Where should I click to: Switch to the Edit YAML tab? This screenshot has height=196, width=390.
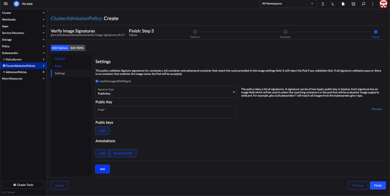(x=77, y=48)
